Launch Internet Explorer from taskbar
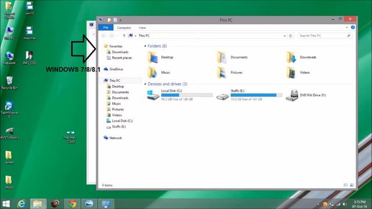This screenshot has height=209, width=372. 22,204
